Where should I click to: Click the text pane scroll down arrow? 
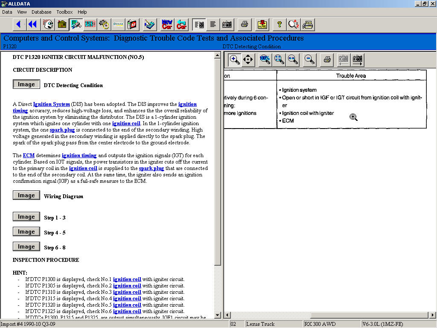(218, 315)
